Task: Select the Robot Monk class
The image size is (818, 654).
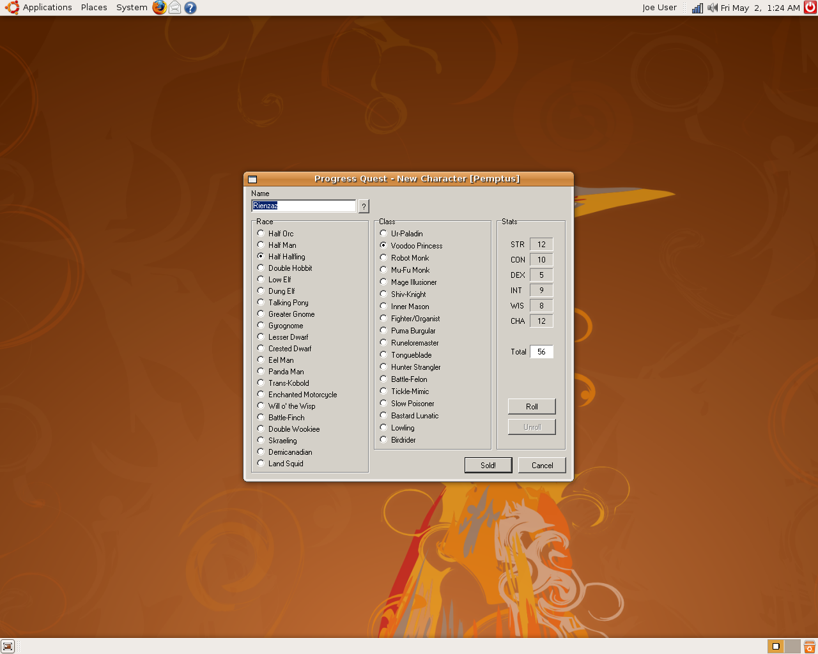Action: (x=383, y=258)
